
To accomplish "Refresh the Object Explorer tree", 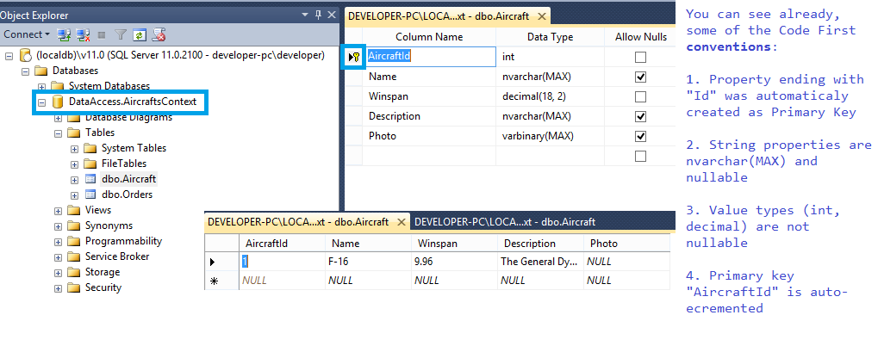I will click(139, 34).
